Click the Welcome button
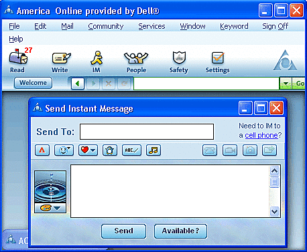The image size is (307, 252). click(x=33, y=83)
